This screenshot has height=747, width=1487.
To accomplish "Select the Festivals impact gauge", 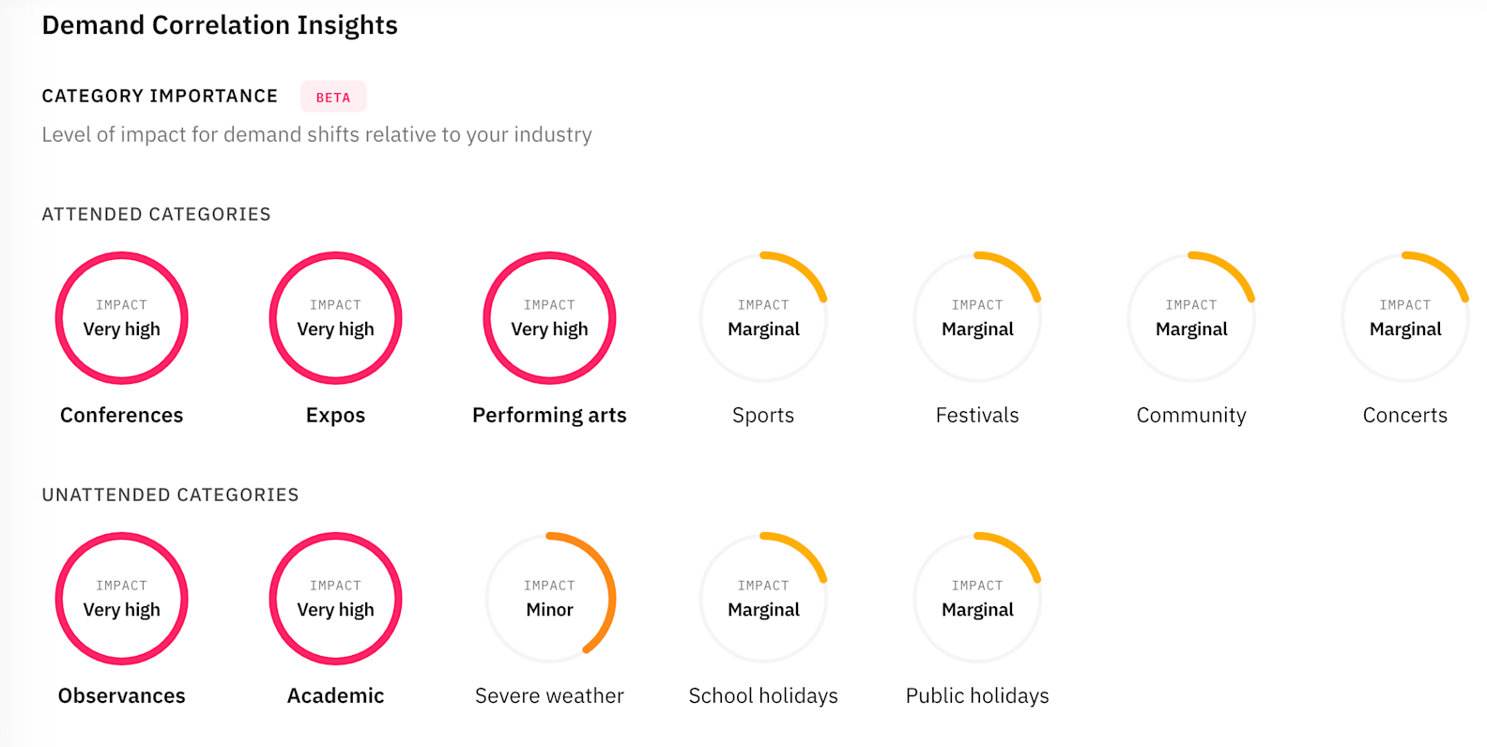I will (x=977, y=318).
